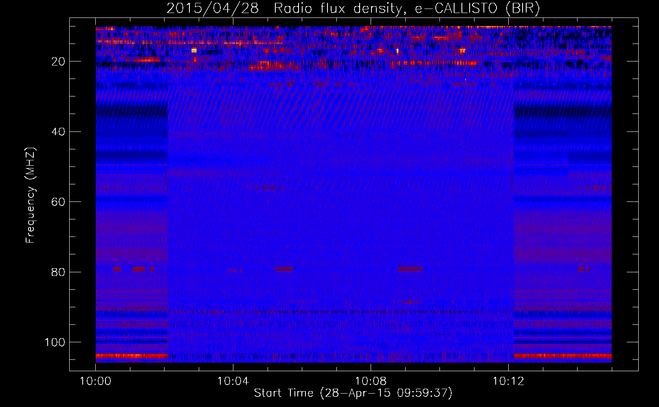Click the "Frequency (MHZ)" axis label
This screenshot has width=659, height=407.
click(x=31, y=195)
